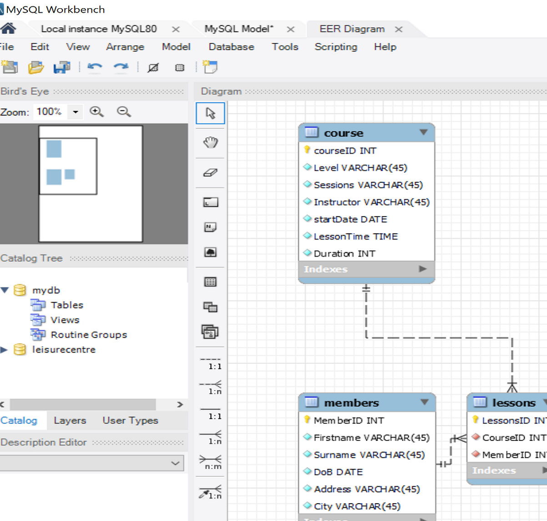The image size is (547, 521).
Task: Save the model with the disk icon
Action: point(62,67)
